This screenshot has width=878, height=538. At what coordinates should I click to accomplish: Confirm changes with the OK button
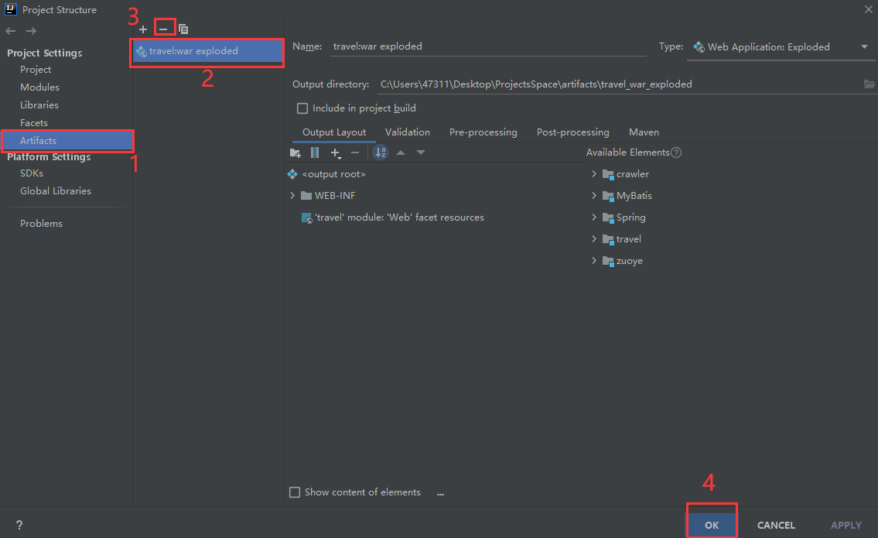[711, 524]
